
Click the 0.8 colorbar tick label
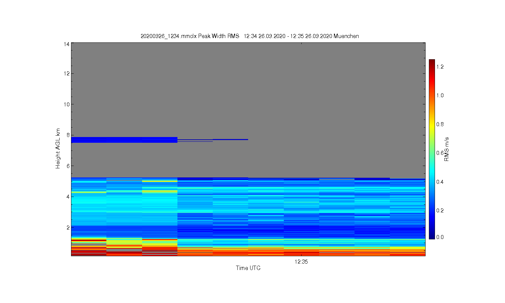(x=440, y=124)
